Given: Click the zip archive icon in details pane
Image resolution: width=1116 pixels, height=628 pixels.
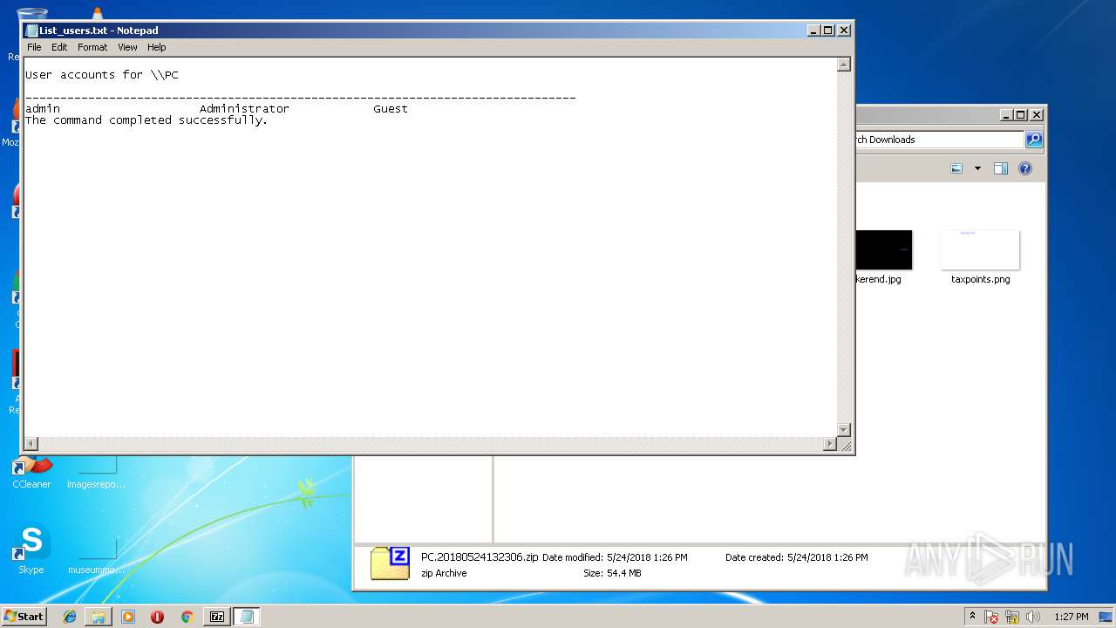Looking at the screenshot, I should (x=390, y=563).
